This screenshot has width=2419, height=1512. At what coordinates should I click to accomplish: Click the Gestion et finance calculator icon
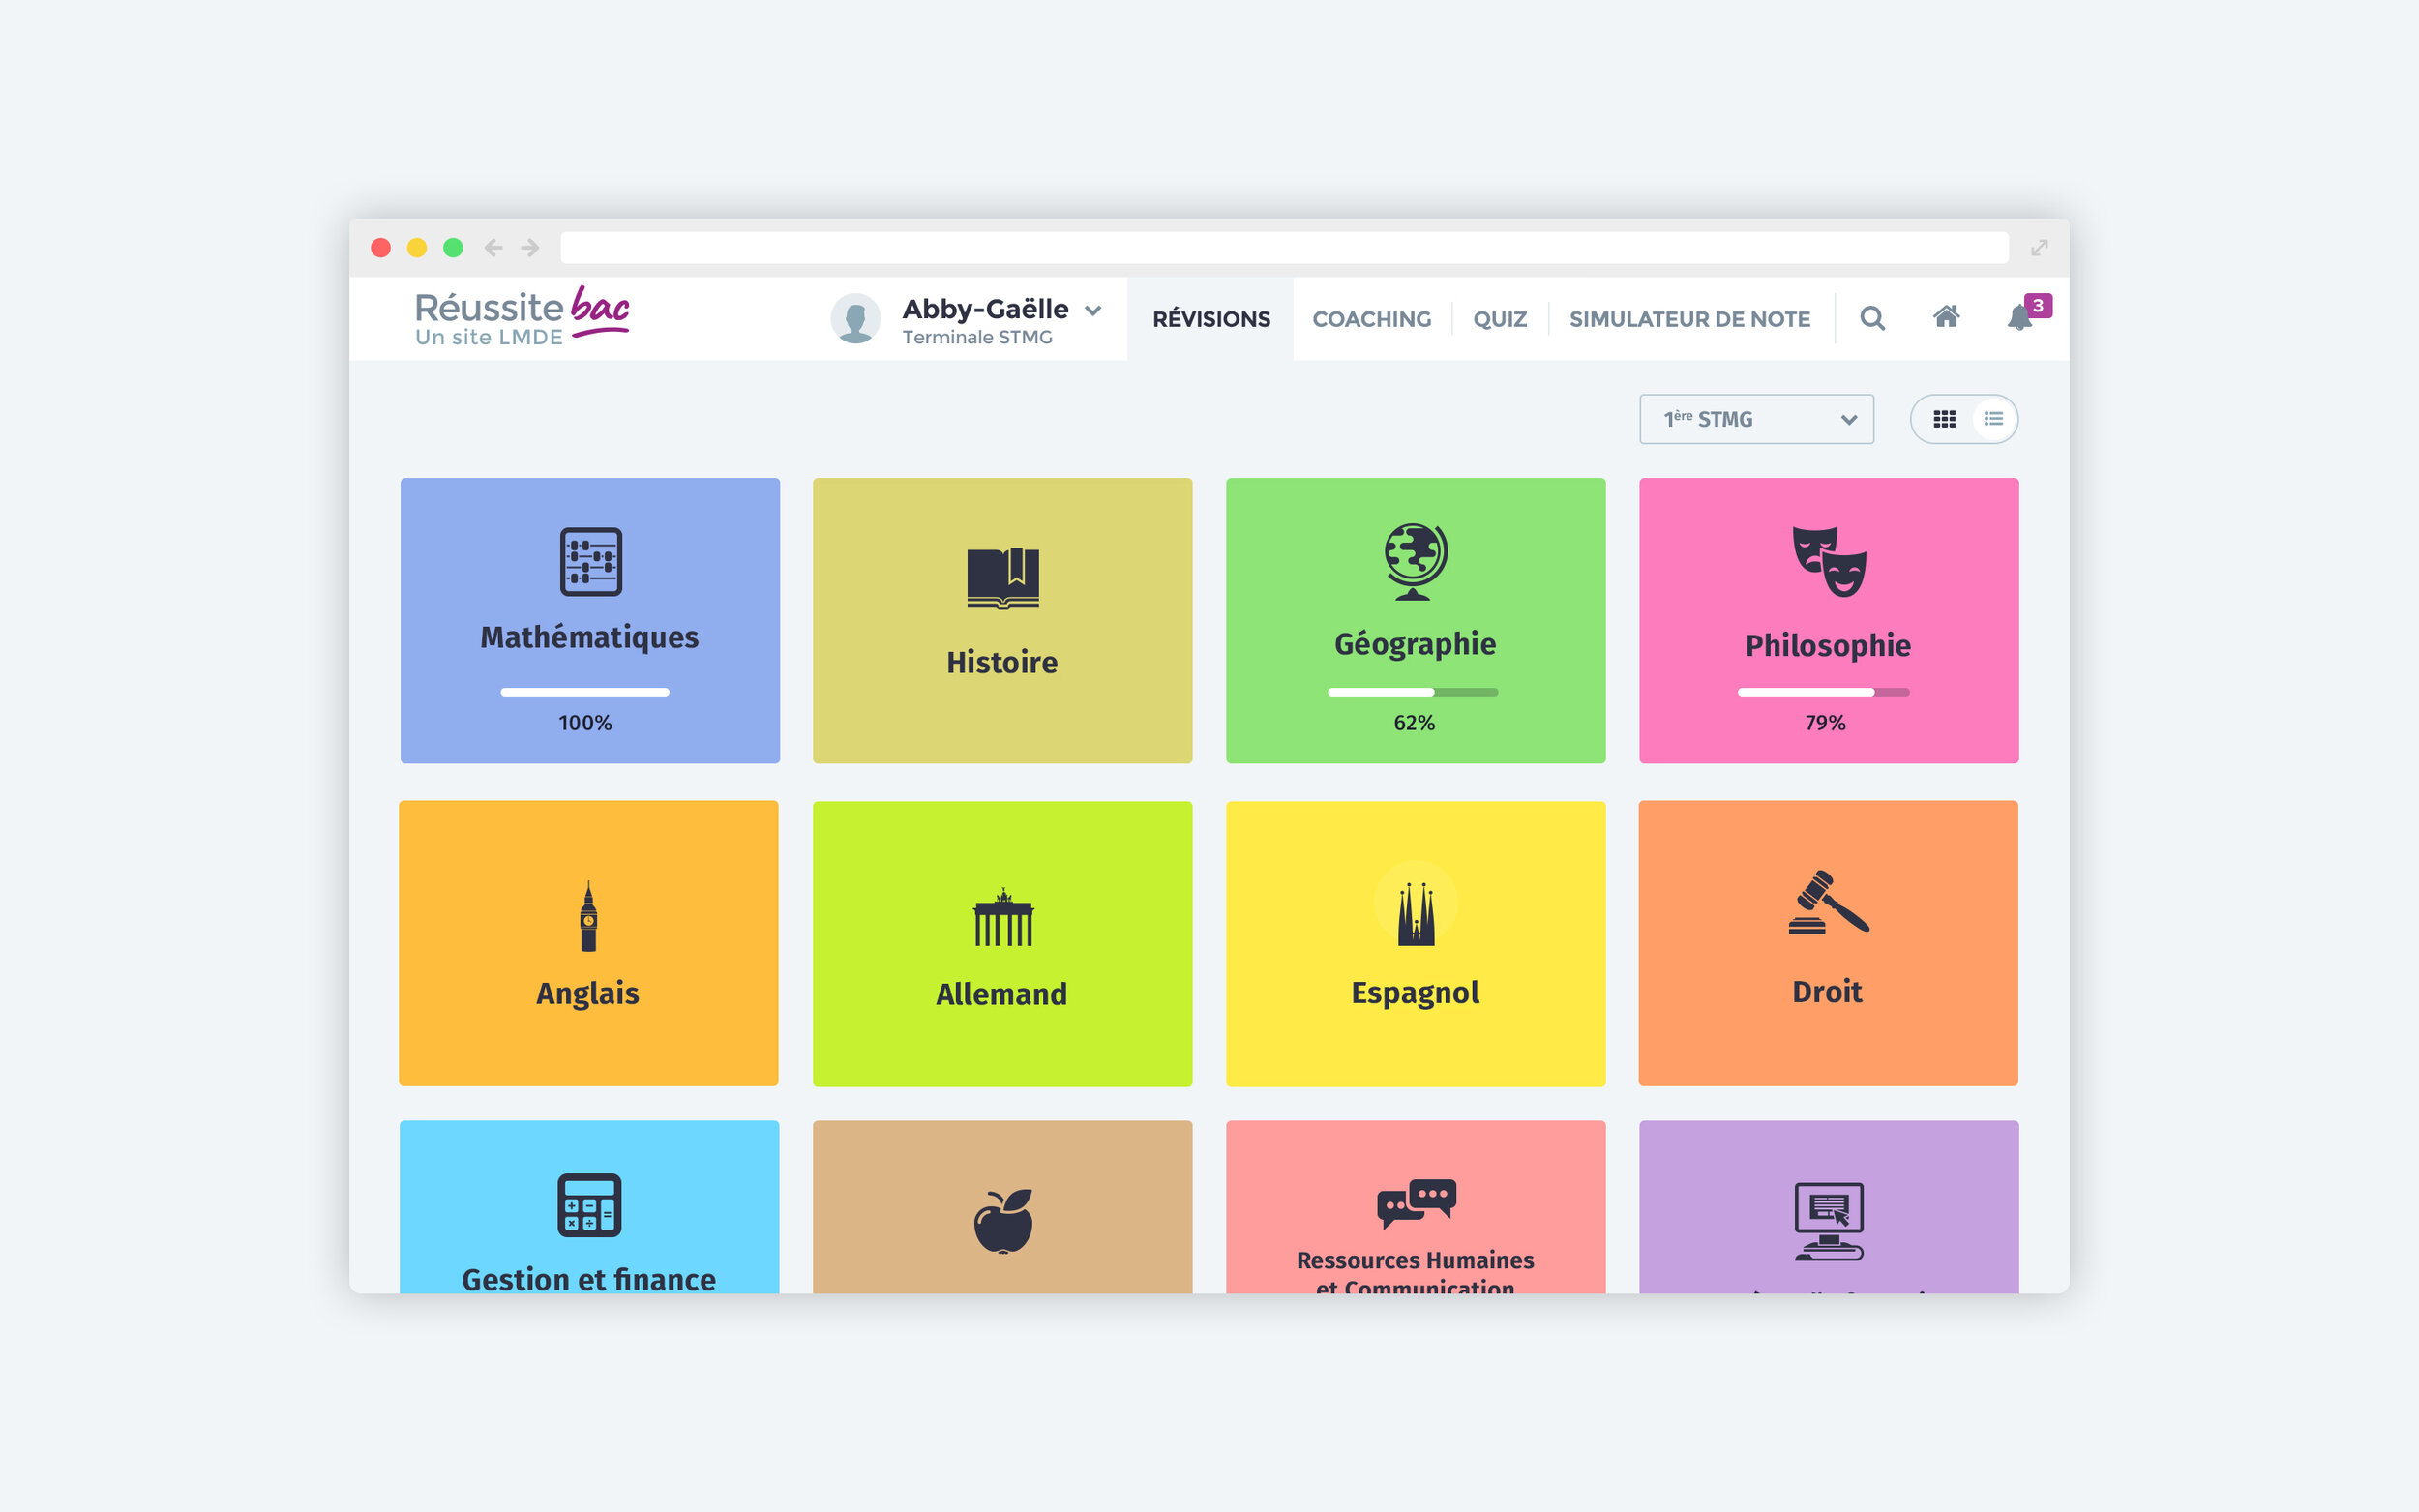[587, 1205]
